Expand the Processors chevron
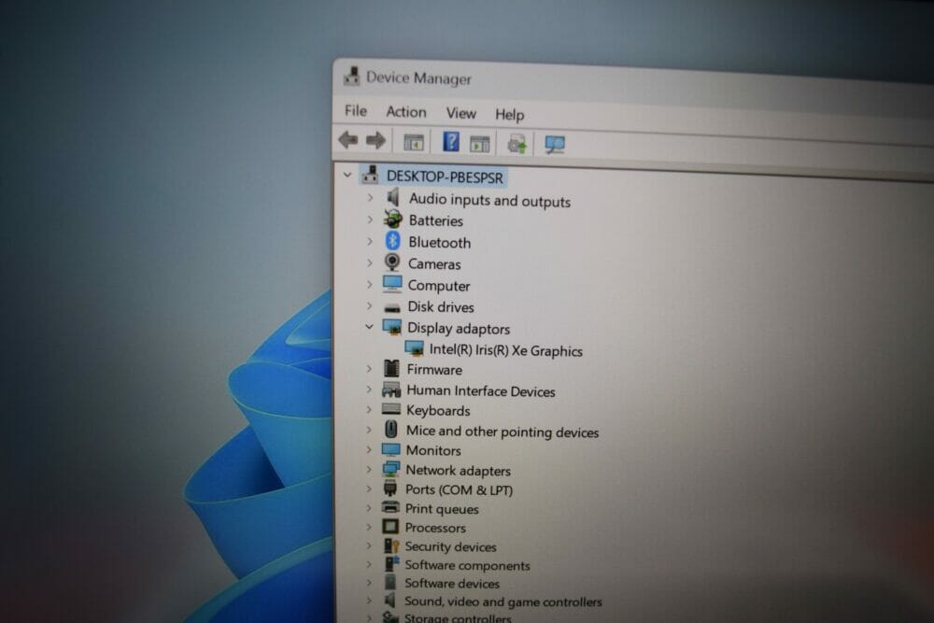The height and width of the screenshot is (623, 934). pos(368,527)
